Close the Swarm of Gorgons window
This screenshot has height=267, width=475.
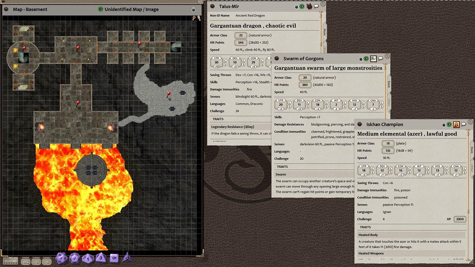(387, 56)
